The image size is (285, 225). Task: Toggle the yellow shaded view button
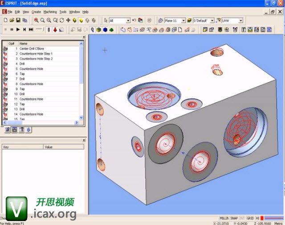tap(81, 20)
